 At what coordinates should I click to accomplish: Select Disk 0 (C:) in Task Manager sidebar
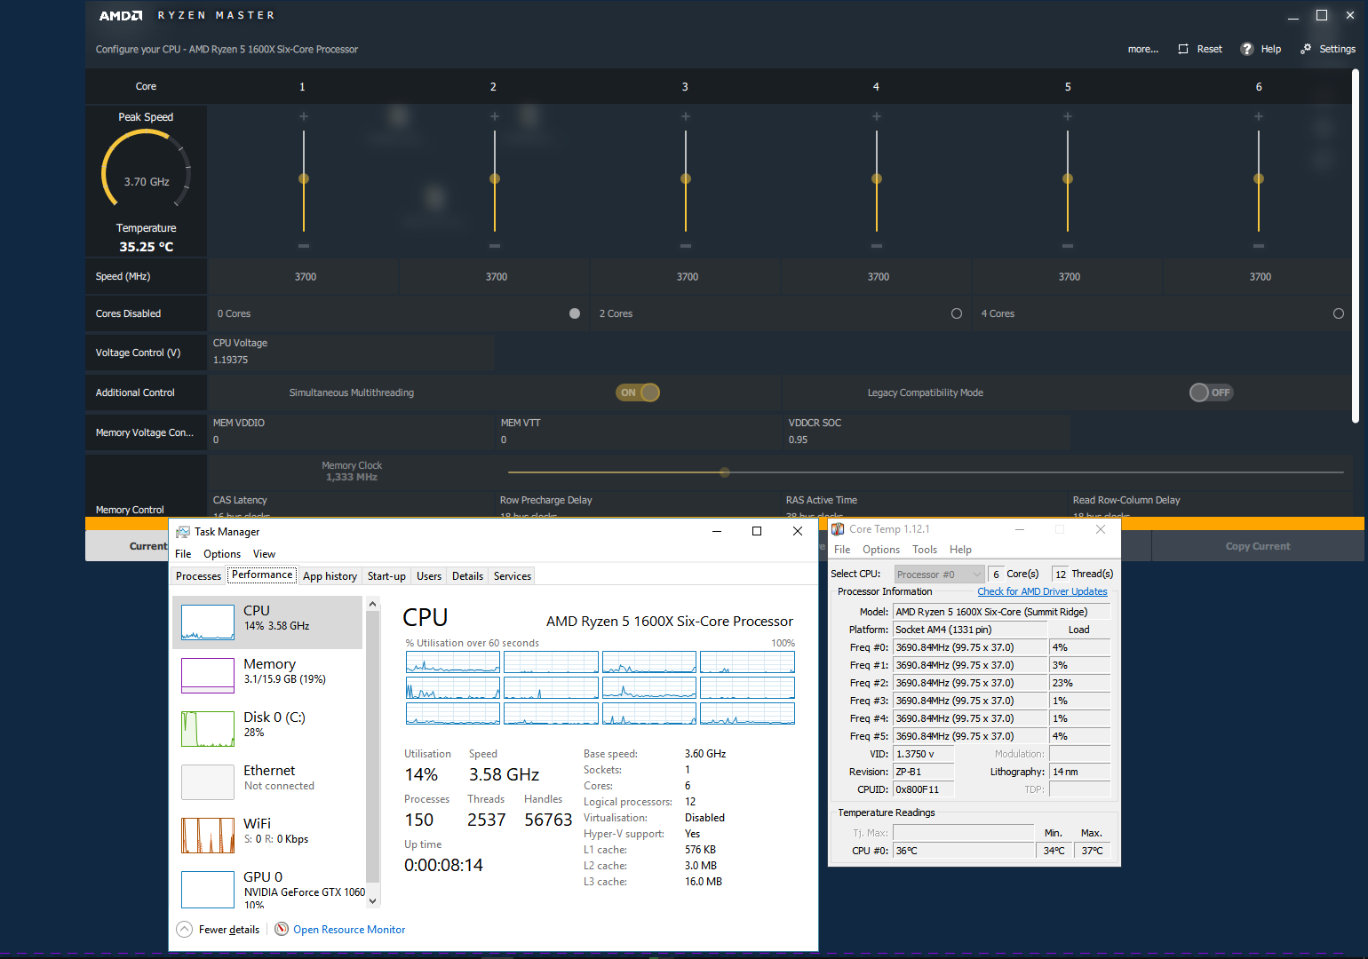267,728
